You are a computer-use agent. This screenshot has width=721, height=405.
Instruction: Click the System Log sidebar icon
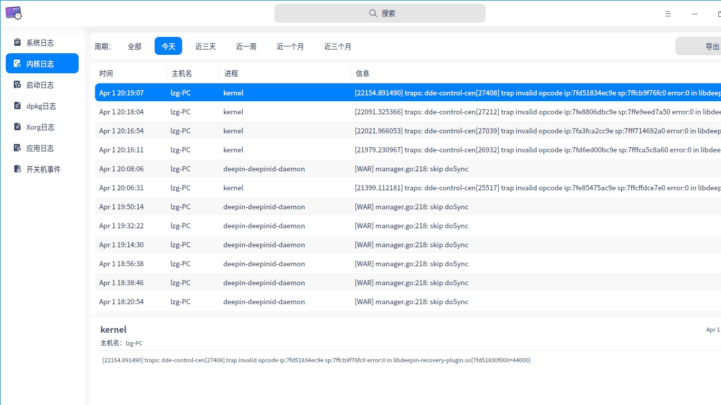[17, 43]
